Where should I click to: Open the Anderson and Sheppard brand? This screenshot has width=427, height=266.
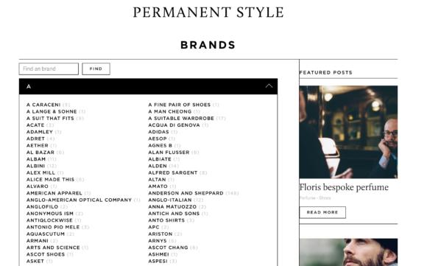pyautogui.click(x=186, y=193)
